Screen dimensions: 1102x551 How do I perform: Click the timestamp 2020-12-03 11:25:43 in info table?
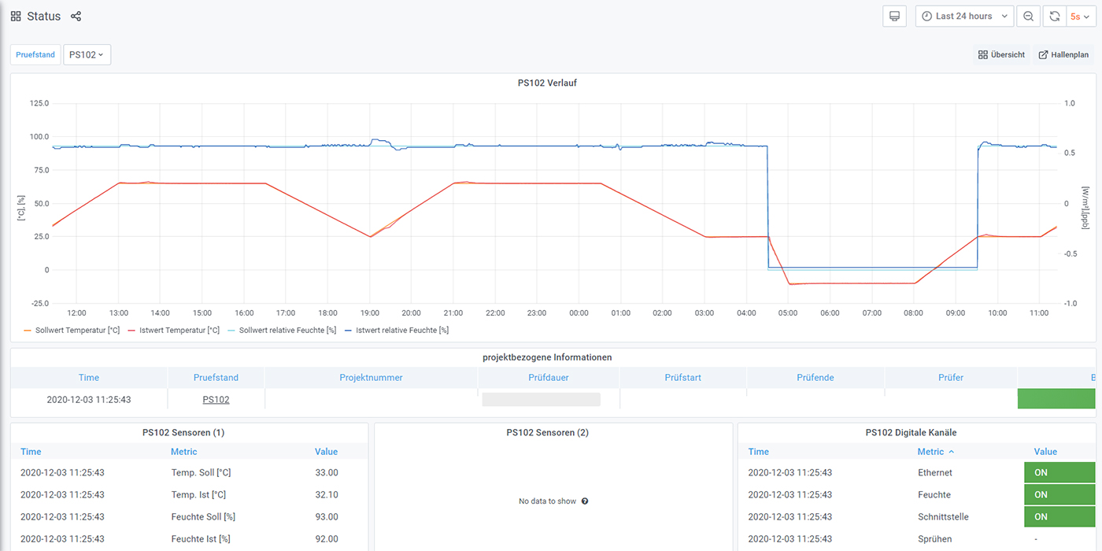click(x=89, y=400)
